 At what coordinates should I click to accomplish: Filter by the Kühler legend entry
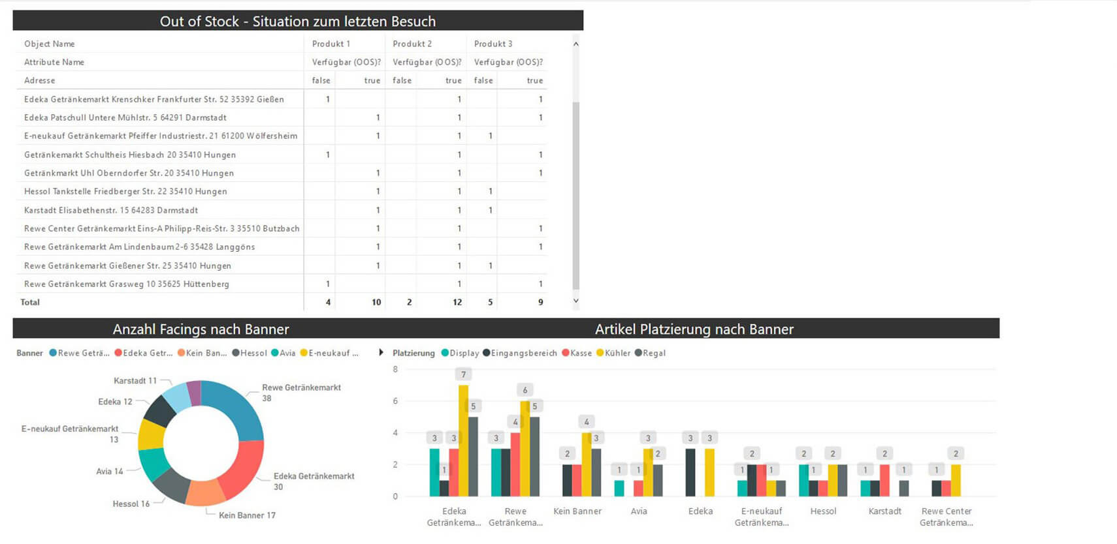(613, 354)
